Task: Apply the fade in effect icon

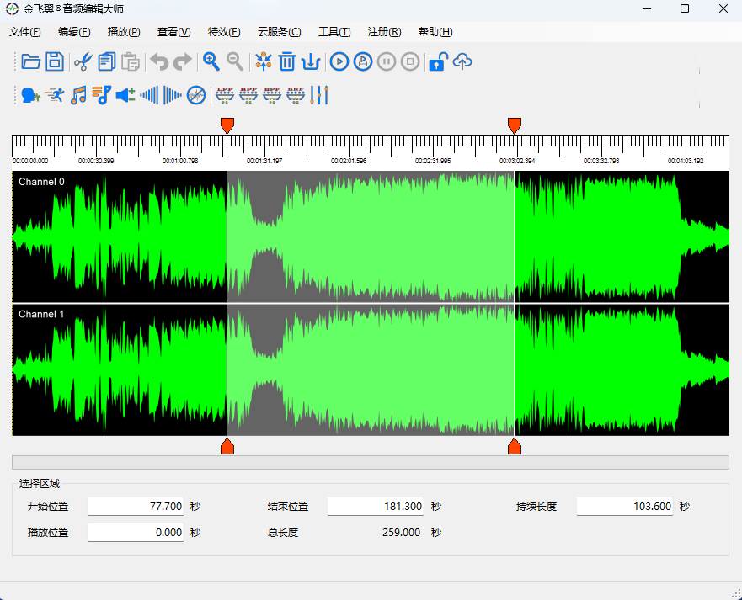Action: pyautogui.click(x=149, y=95)
